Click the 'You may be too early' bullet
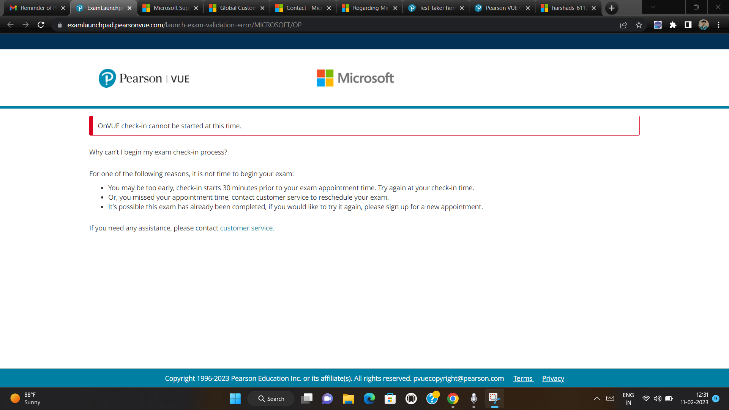This screenshot has width=729, height=410. point(291,188)
